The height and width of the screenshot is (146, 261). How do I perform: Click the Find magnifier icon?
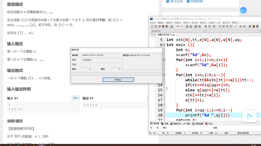[187, 26]
